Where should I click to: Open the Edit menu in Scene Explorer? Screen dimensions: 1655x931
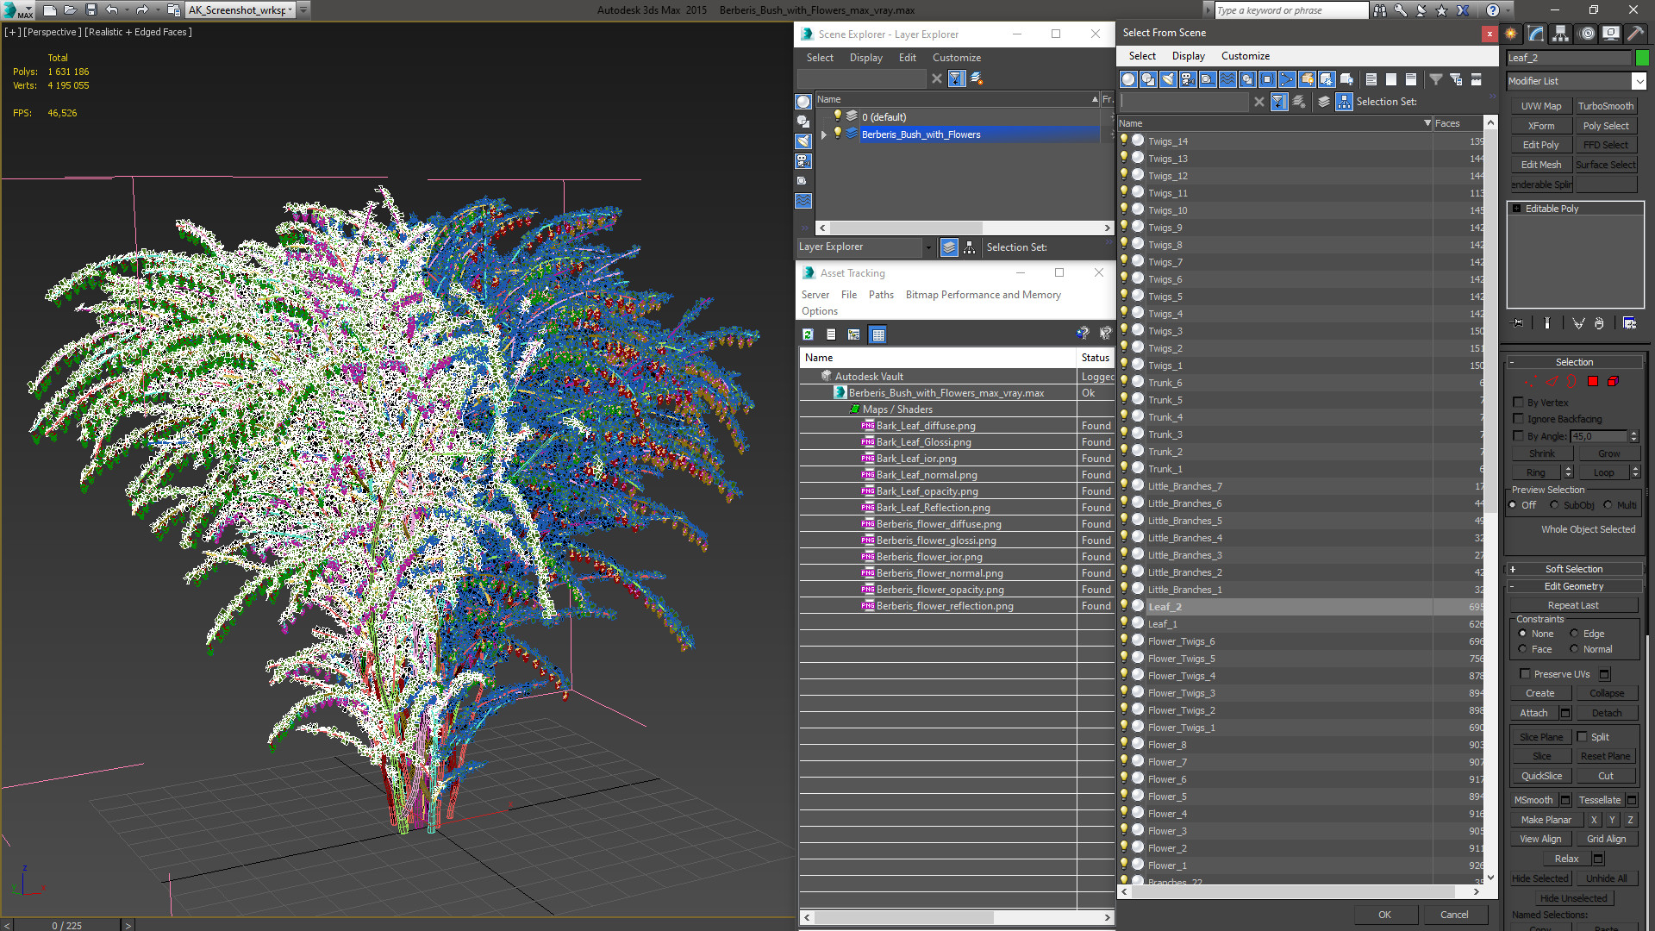[x=907, y=58]
